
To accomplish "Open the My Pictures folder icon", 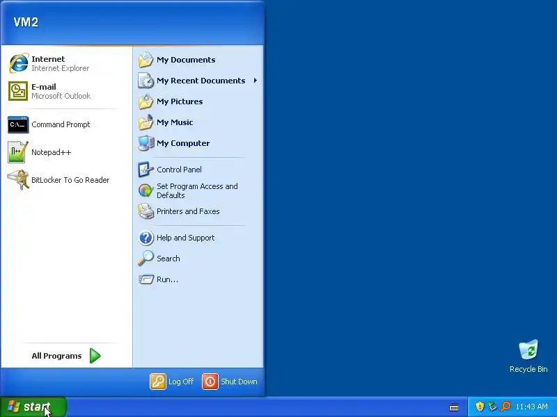I will click(146, 101).
